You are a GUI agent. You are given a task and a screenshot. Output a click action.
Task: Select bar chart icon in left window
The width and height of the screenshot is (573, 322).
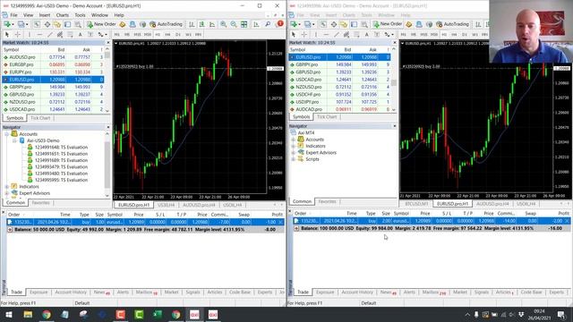[x=192, y=24]
